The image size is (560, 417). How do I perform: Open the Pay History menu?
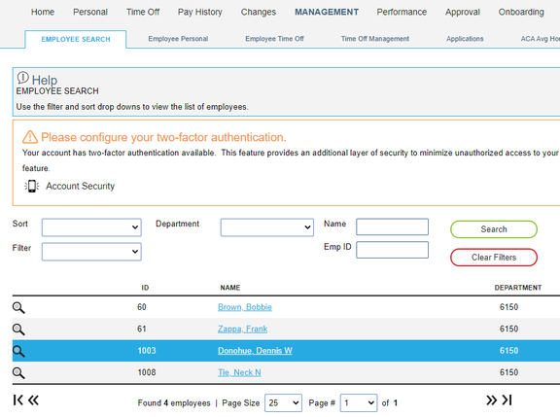click(200, 12)
